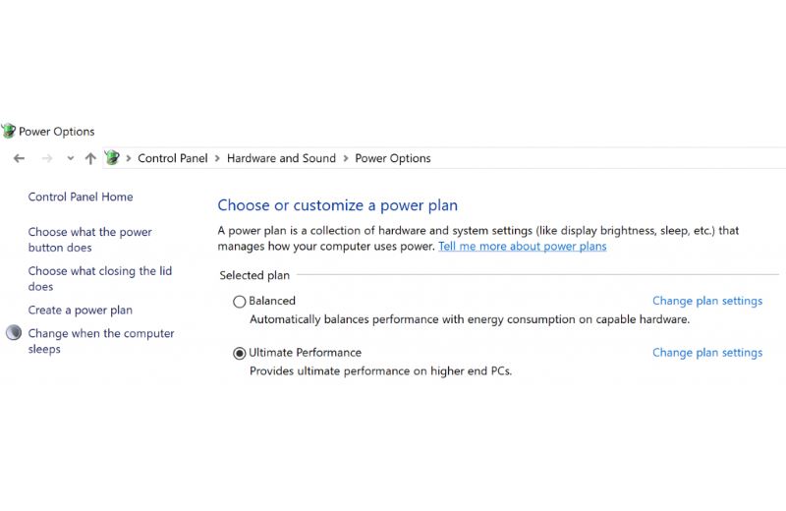Select the Ultimate Performance power plan
The image size is (786, 511).
point(240,353)
